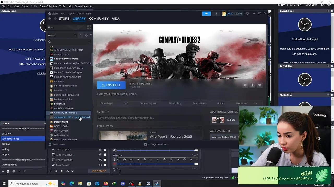Switch Steam to Big Picture mode icon
334x187 pixels.
pos(247,14)
